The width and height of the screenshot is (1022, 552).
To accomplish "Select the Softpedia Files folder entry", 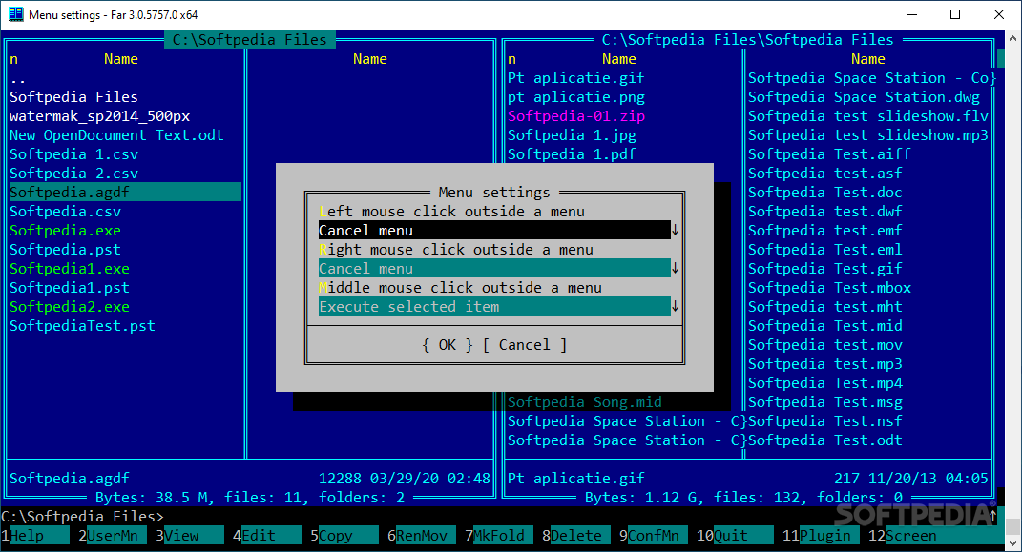I will tap(73, 97).
